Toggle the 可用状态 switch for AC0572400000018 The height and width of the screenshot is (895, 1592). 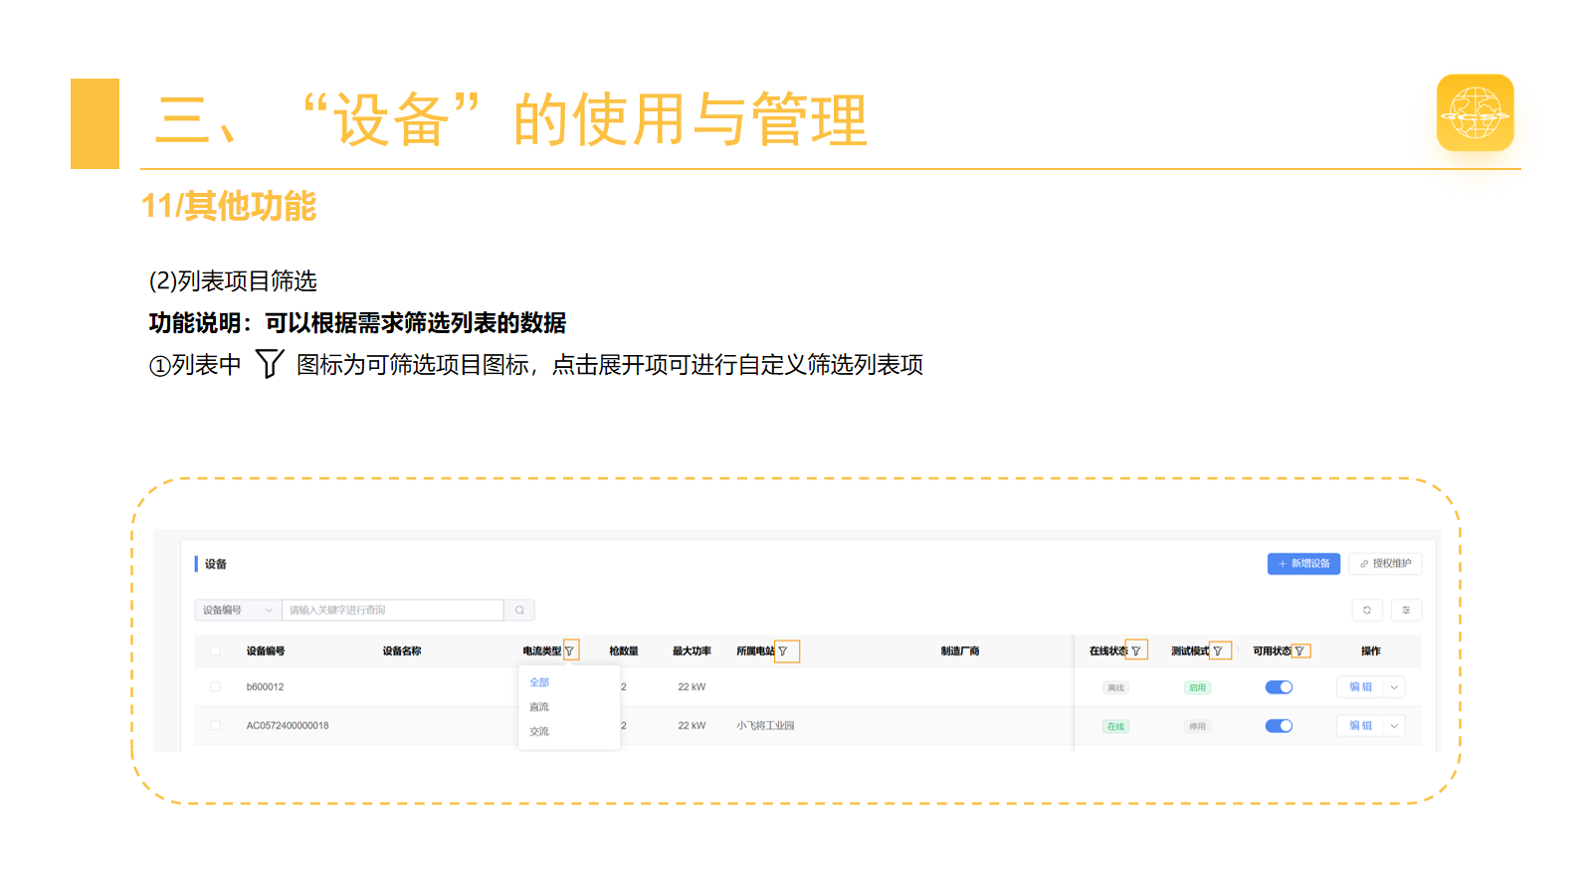1279,726
